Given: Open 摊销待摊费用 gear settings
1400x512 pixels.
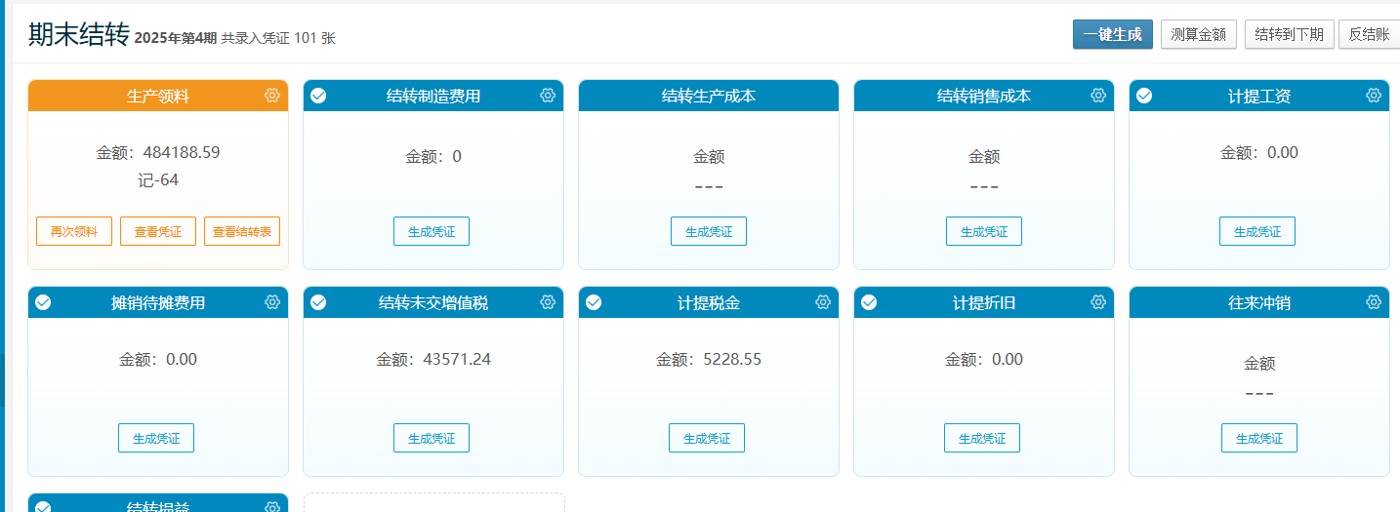Looking at the screenshot, I should [x=272, y=302].
